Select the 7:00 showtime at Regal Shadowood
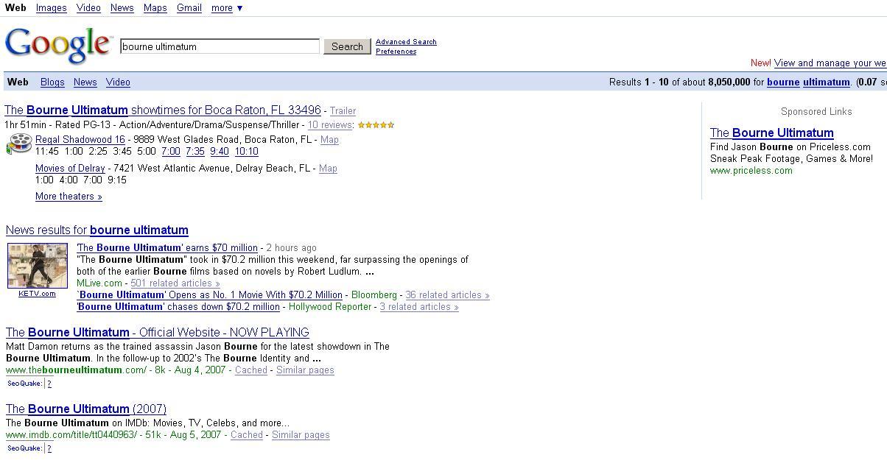Viewport: 887px width, 466px height. pos(170,152)
